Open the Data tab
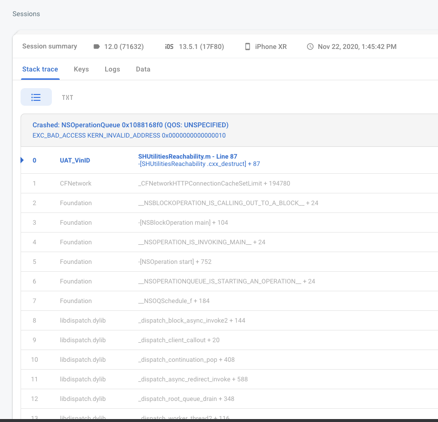The height and width of the screenshot is (422, 438). (x=143, y=69)
